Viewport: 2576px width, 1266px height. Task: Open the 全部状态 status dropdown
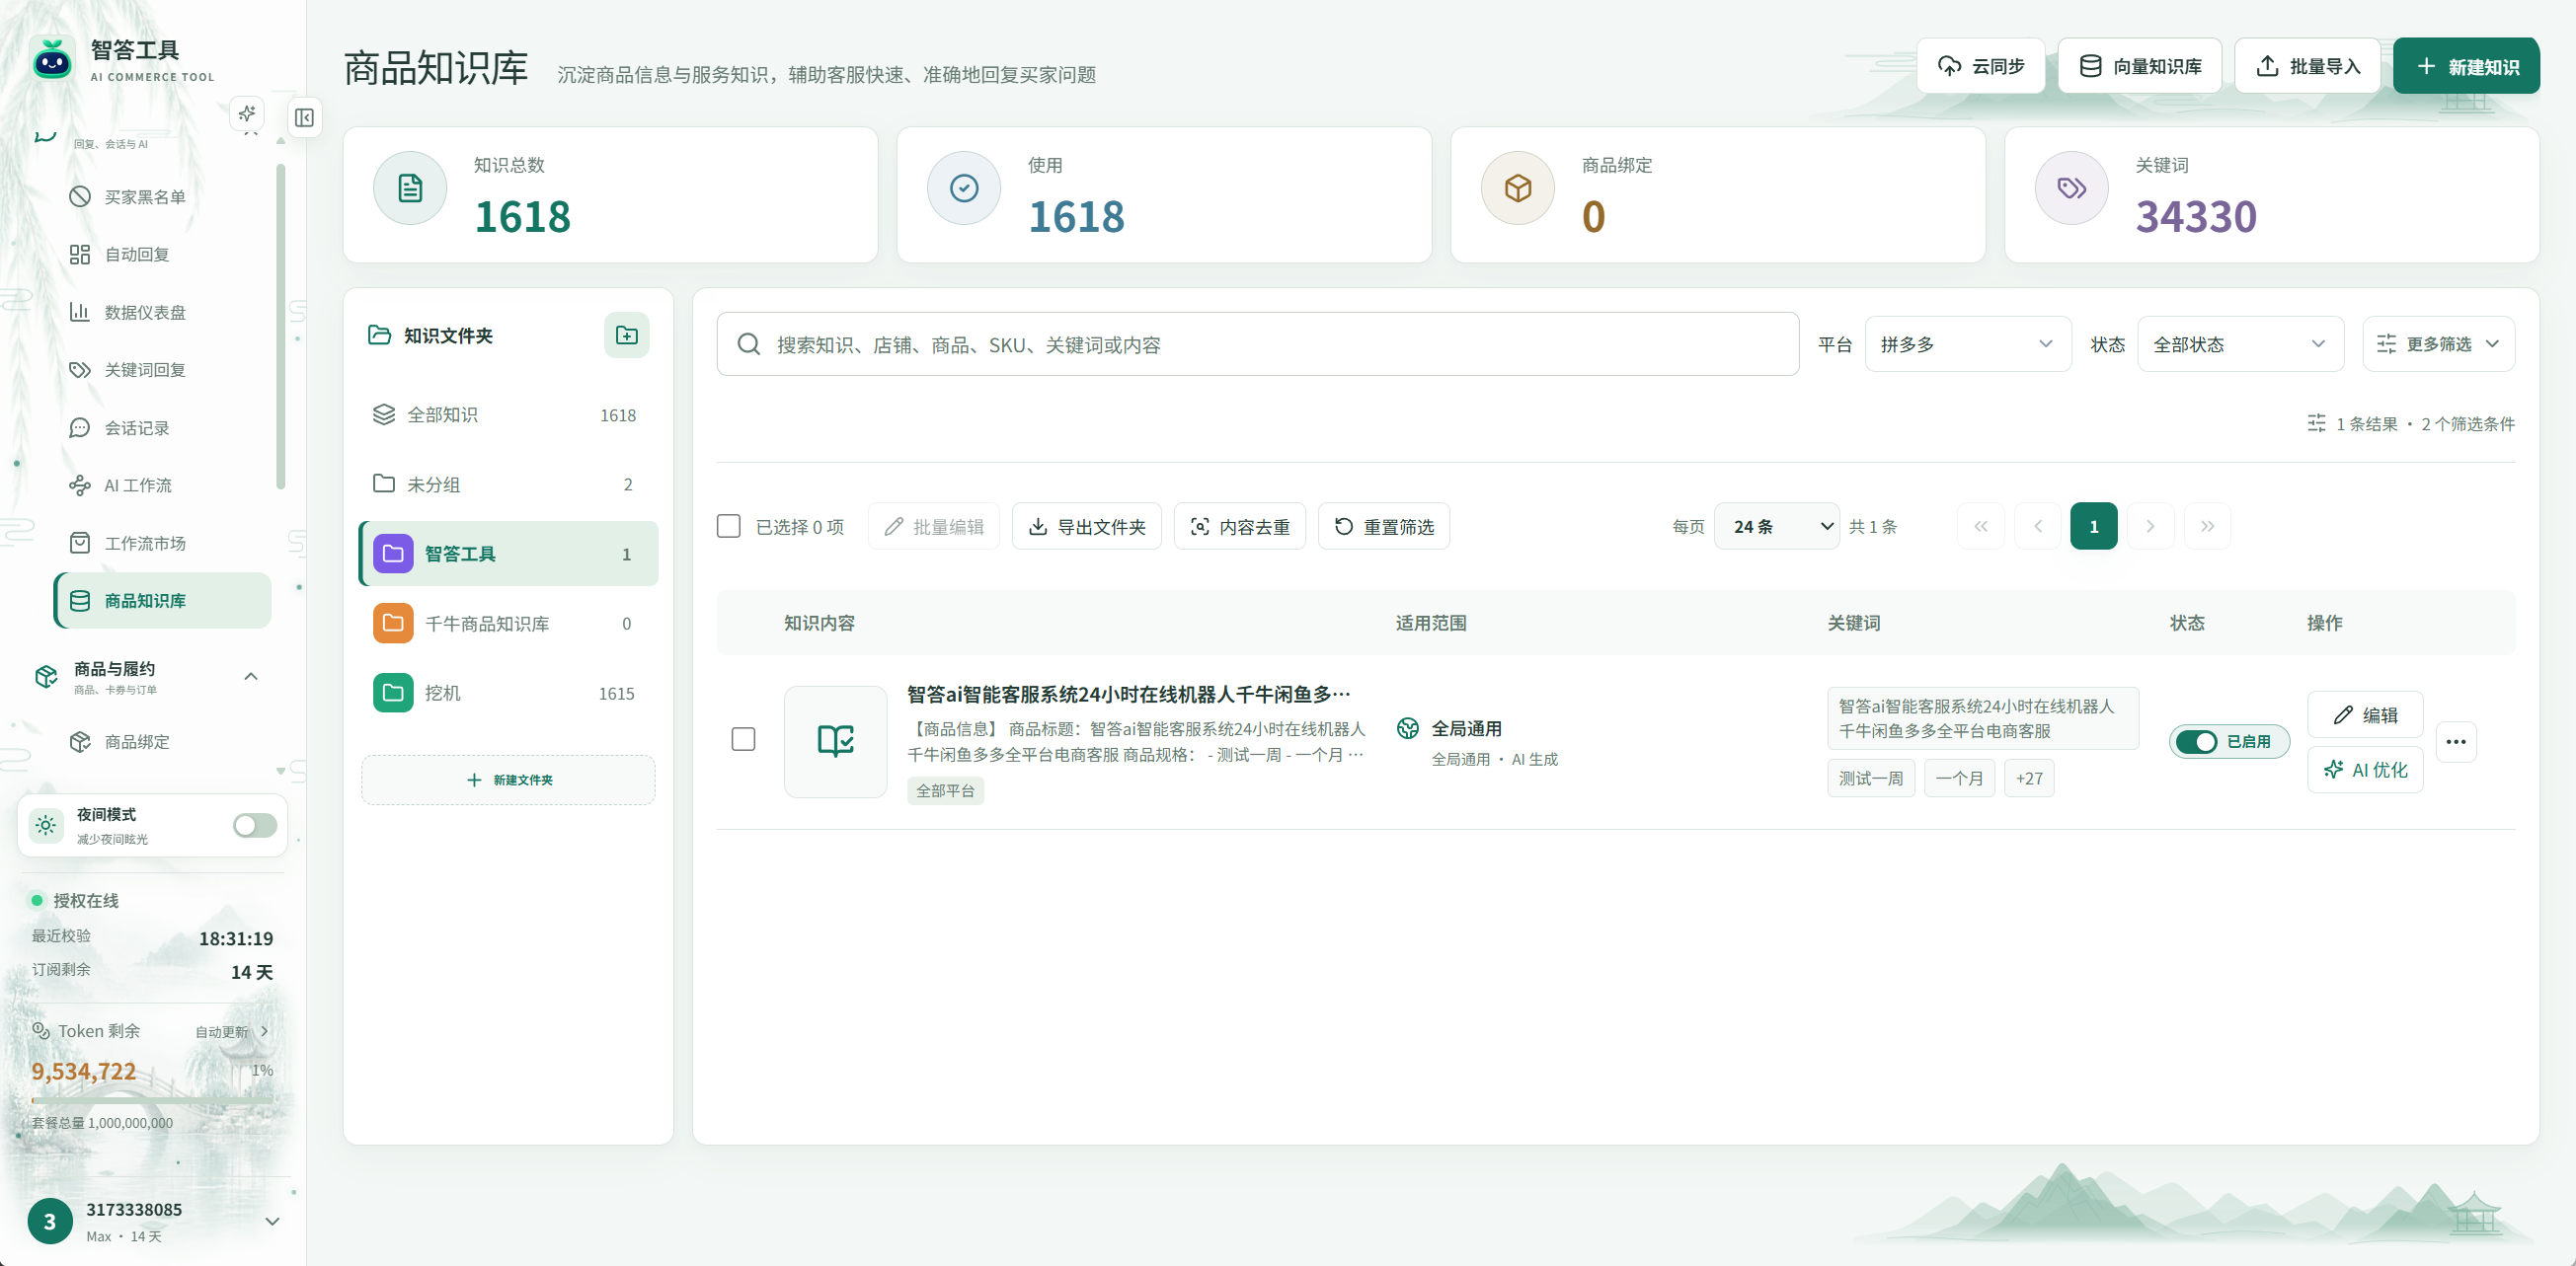pos(2240,344)
